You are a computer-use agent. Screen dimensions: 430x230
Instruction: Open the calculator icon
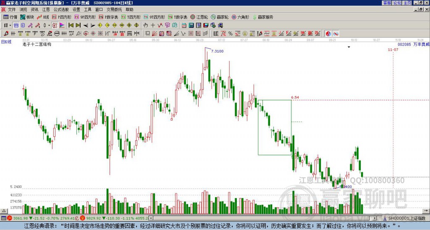coord(191,25)
